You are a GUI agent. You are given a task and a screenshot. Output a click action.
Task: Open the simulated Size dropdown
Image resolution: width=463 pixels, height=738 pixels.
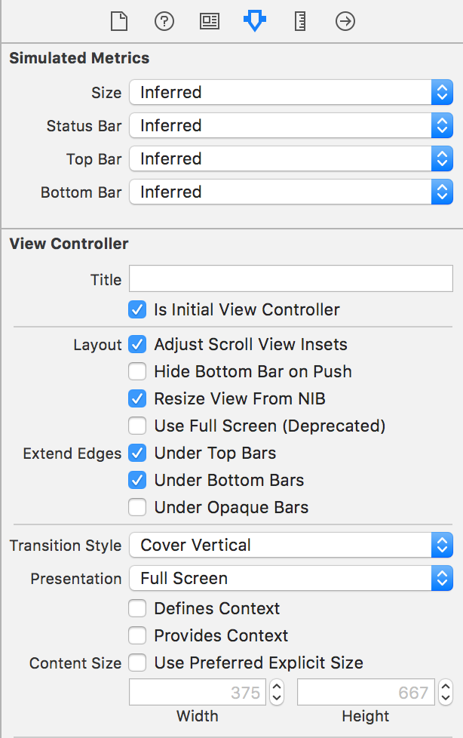(290, 93)
